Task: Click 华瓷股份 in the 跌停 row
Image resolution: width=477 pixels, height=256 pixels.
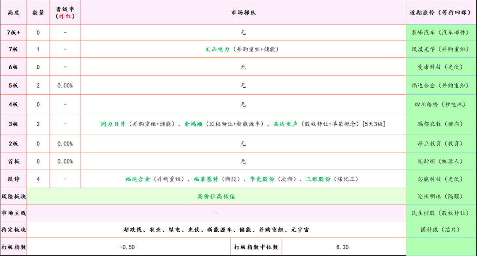Action: click(262, 179)
